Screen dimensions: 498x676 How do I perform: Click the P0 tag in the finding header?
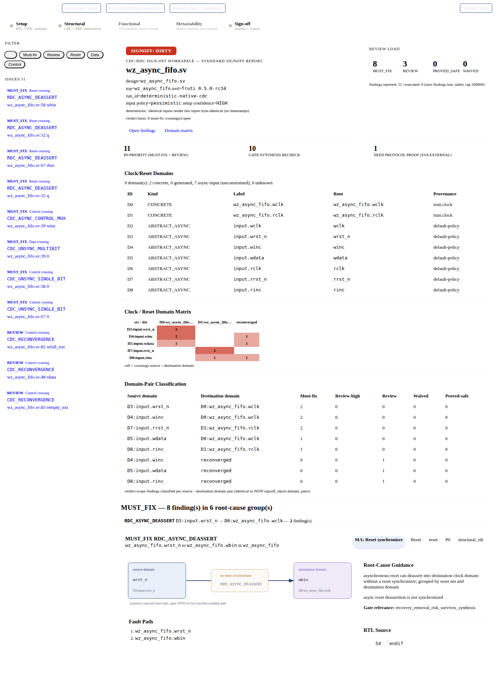448,540
